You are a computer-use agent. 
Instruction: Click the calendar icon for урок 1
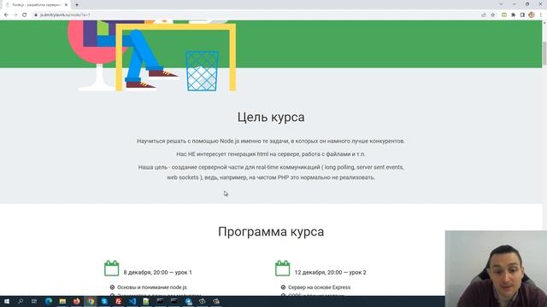(x=112, y=269)
